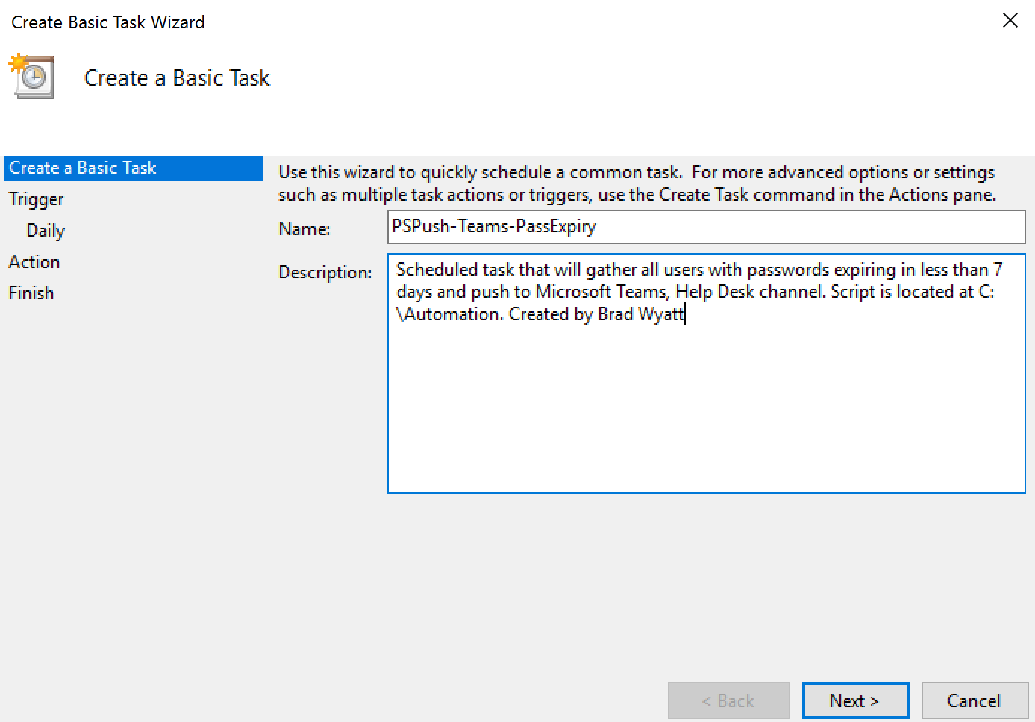Close the Create Basic Task Wizard window

coord(1010,21)
